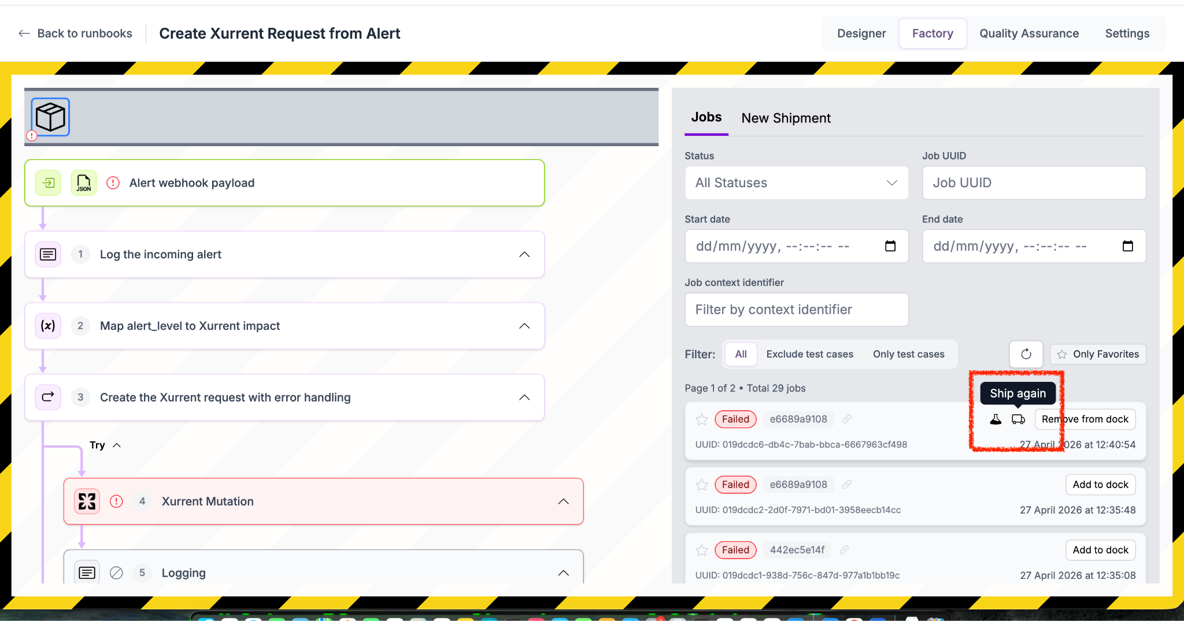Click link icon next to first e6689a9108 job
1184x621 pixels.
point(847,419)
